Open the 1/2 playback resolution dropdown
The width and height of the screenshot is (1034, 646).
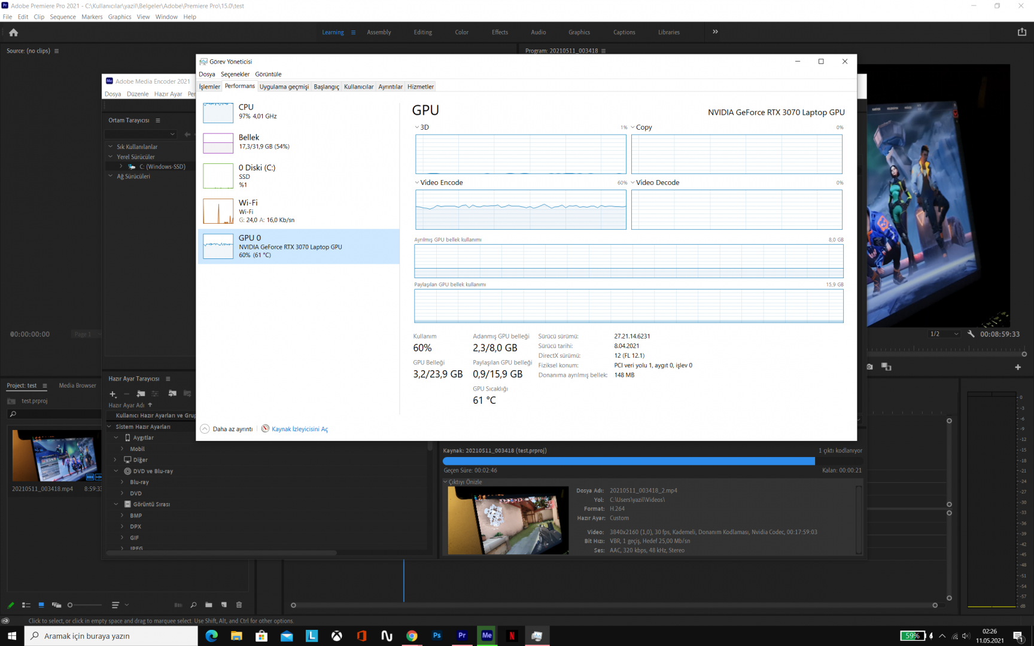[944, 334]
